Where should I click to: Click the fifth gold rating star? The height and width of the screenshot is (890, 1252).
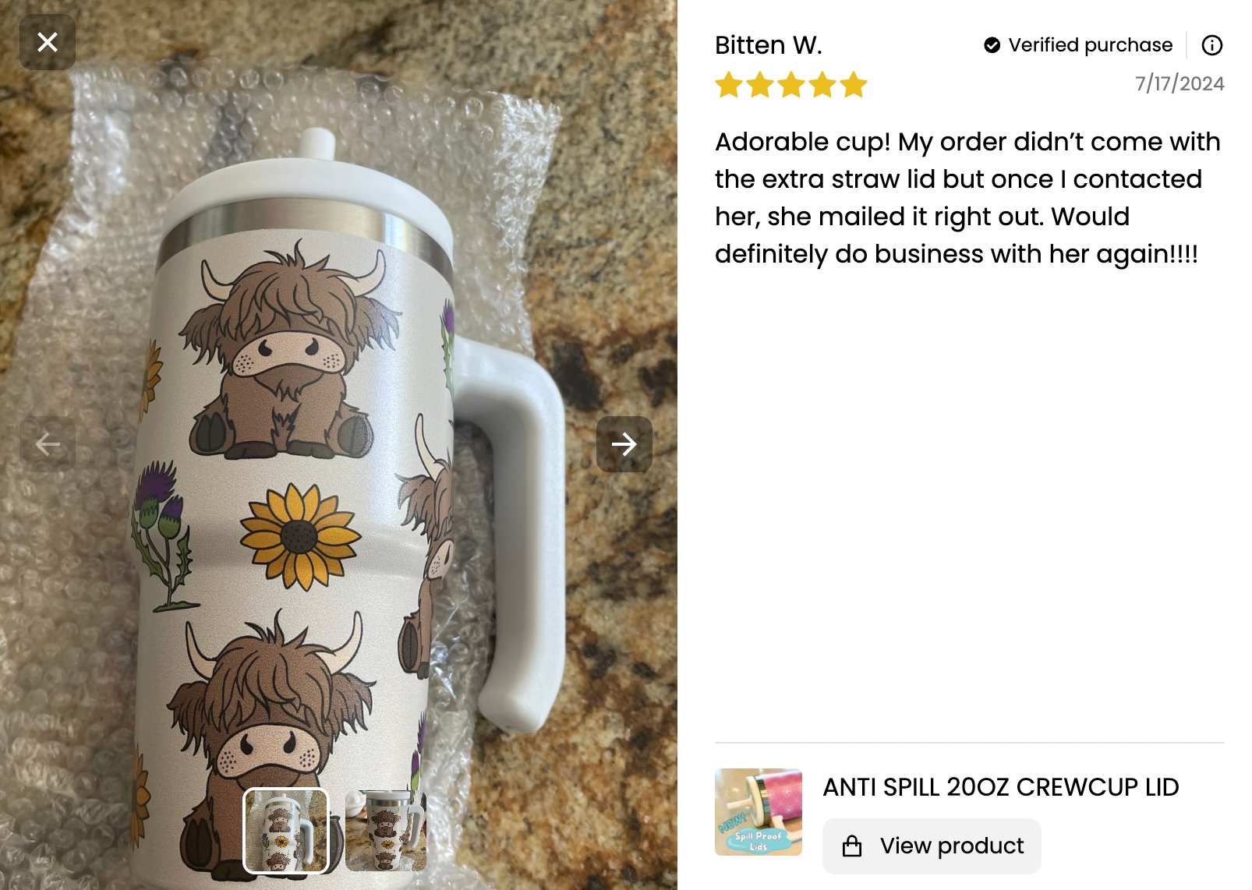tap(854, 85)
